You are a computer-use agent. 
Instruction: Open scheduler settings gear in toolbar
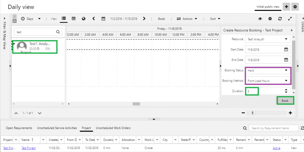coord(270,19)
